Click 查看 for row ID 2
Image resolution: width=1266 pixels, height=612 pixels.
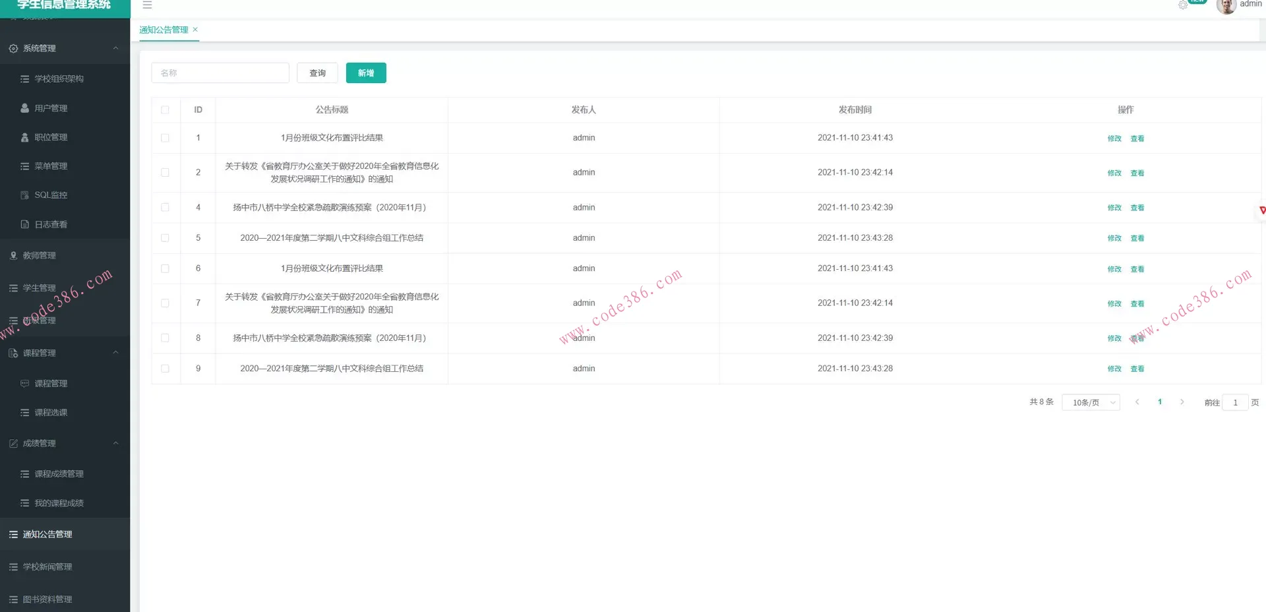tap(1137, 173)
